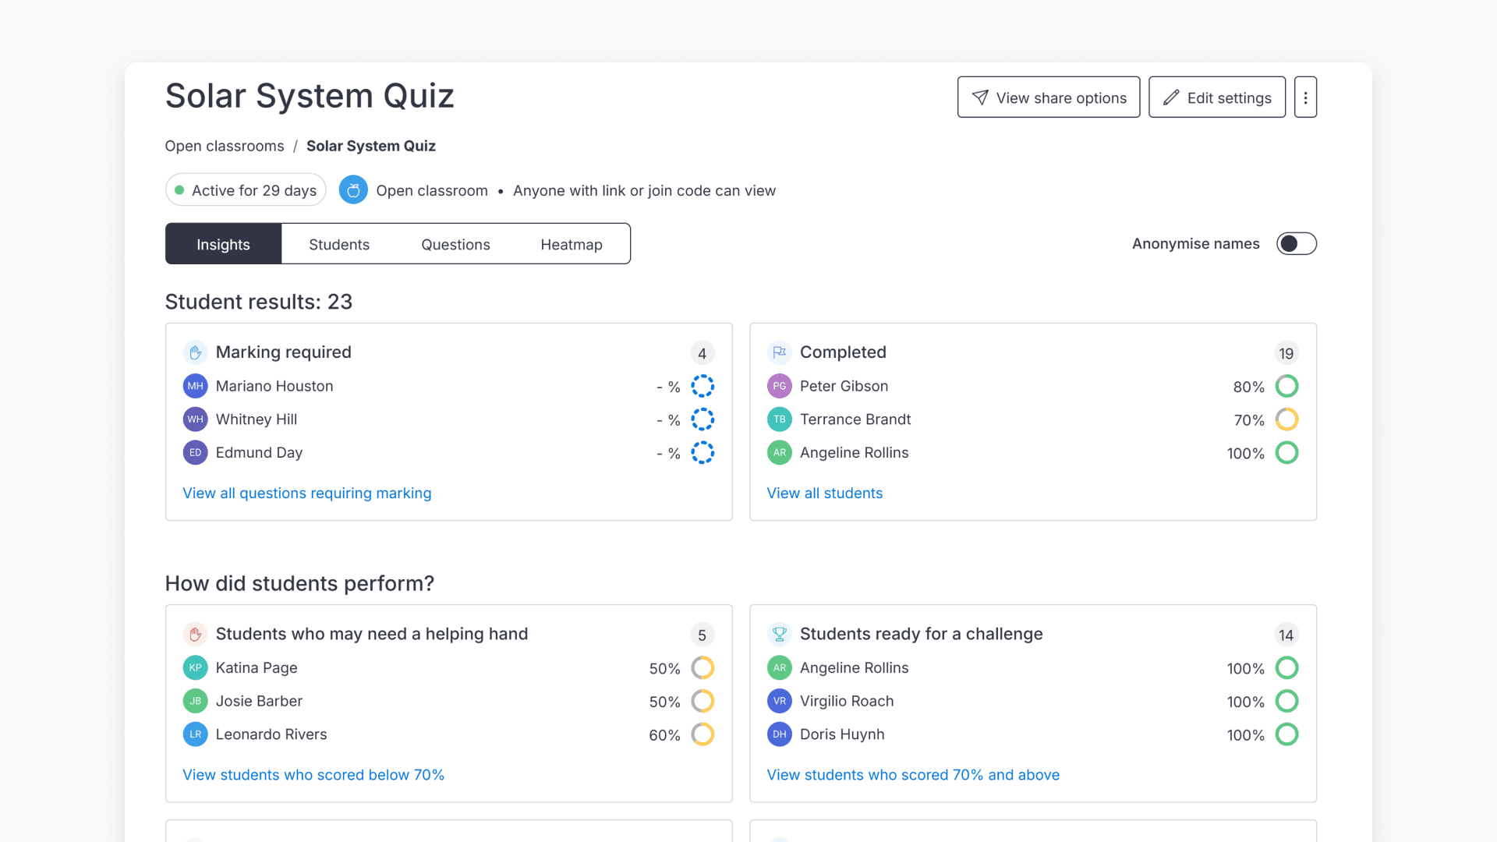This screenshot has height=842, width=1497.
Task: Select the name Edmund Day
Action: tap(259, 453)
